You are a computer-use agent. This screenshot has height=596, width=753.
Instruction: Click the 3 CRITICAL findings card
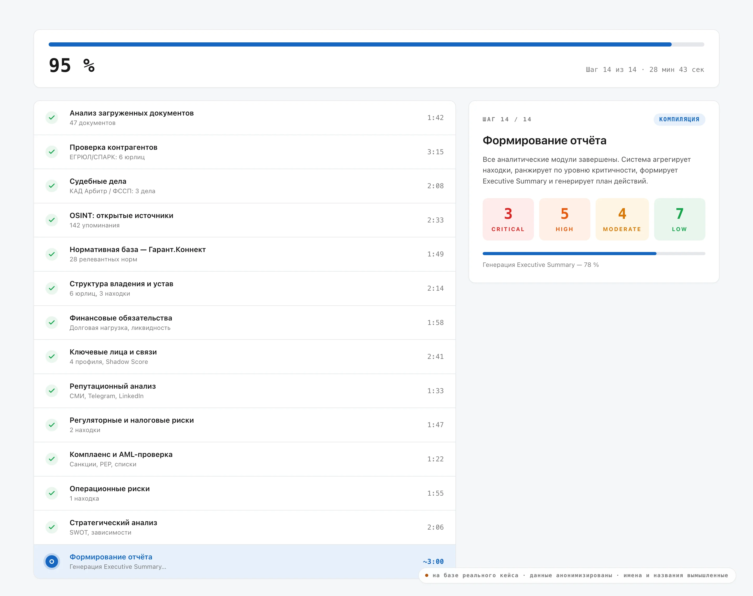tap(508, 219)
